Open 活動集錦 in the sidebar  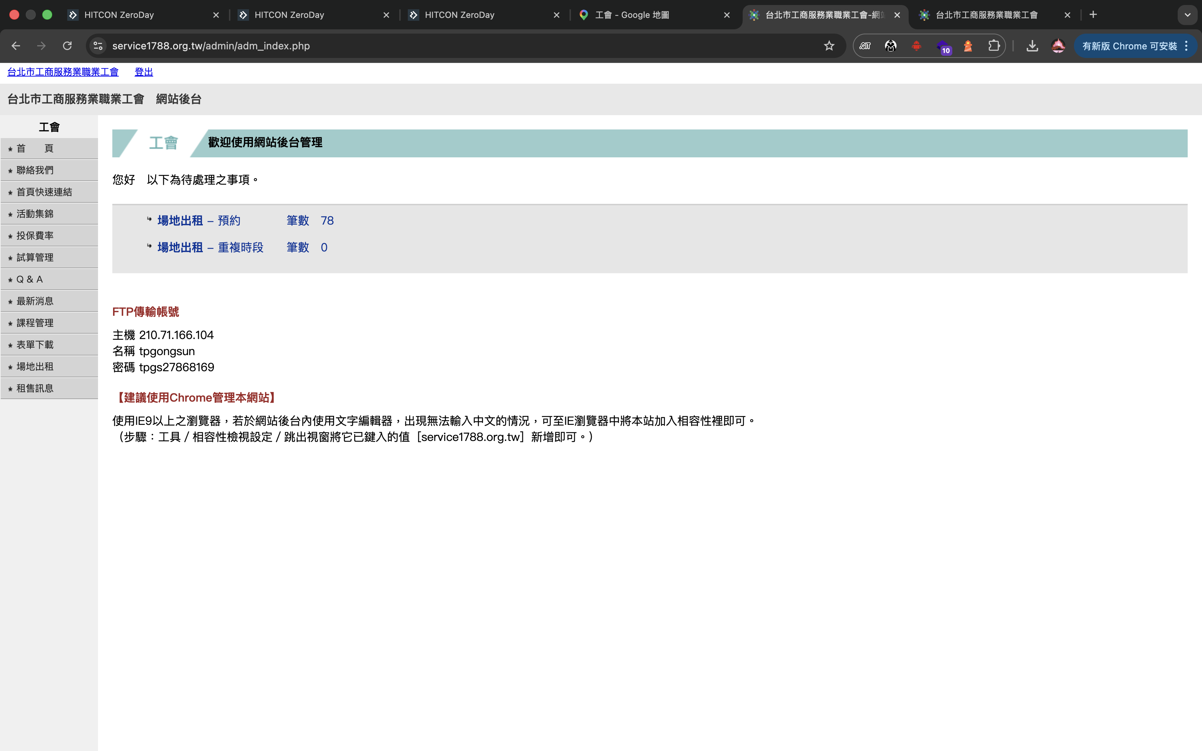click(49, 214)
